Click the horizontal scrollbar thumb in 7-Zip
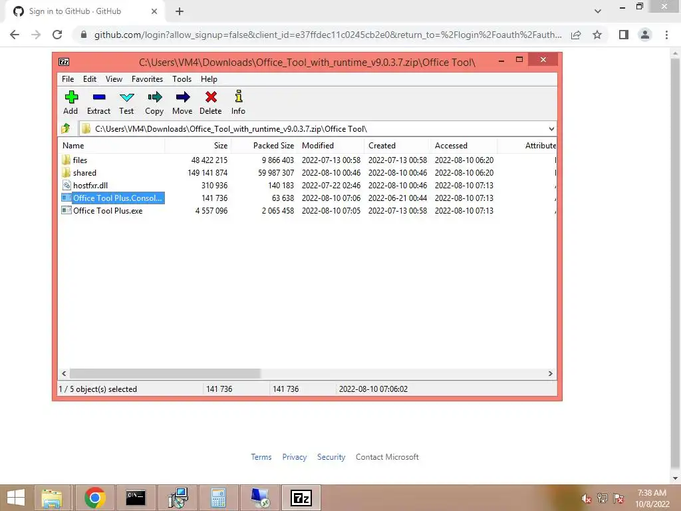 (165, 373)
